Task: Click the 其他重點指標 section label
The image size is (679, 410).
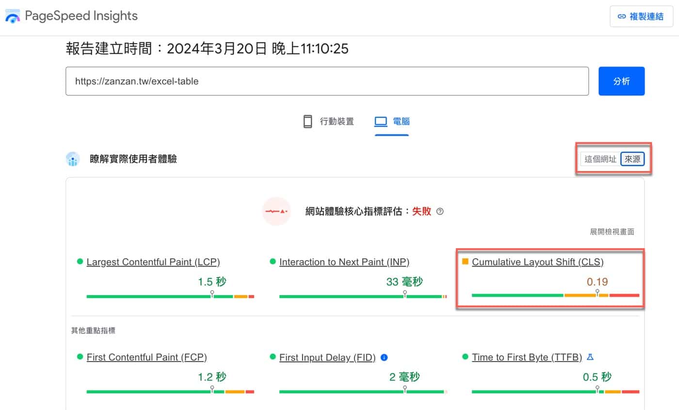Action: point(93,331)
